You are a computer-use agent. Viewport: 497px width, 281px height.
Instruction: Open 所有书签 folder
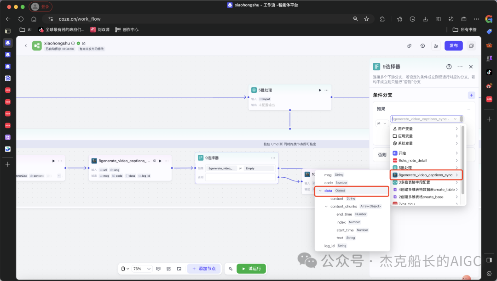tap(465, 30)
